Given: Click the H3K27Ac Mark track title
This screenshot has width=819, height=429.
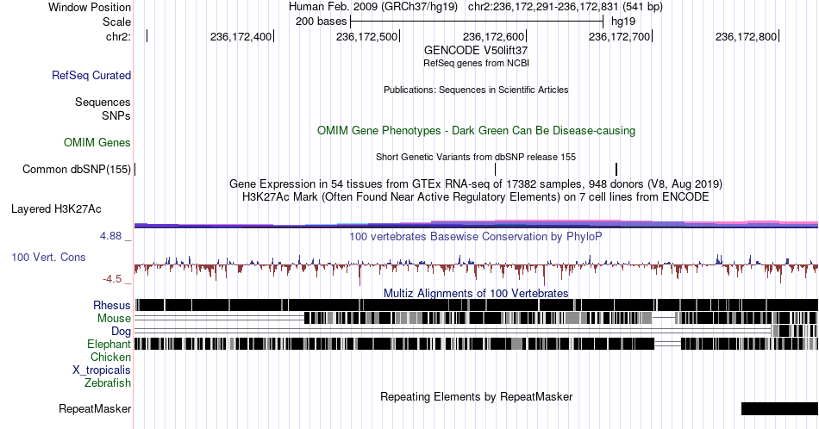Looking at the screenshot, I should click(476, 196).
